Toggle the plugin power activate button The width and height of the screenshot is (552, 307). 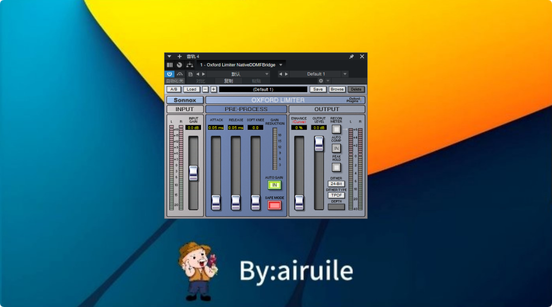coord(169,74)
